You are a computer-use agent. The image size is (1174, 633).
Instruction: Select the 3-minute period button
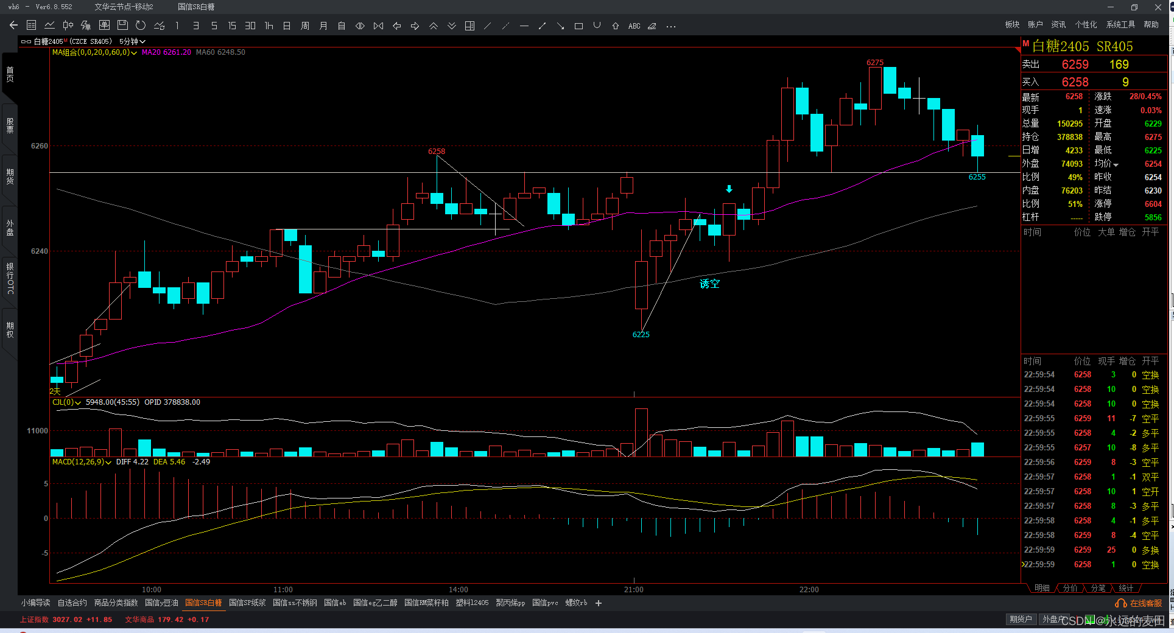coord(195,26)
